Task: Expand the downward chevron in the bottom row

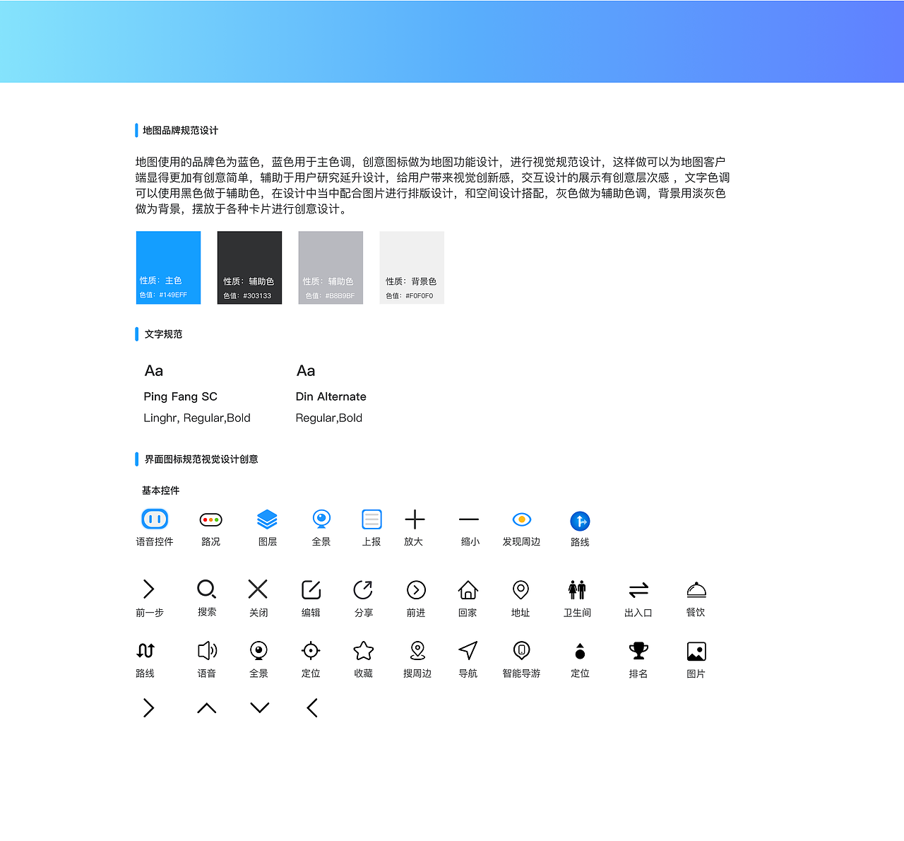Action: 258,707
